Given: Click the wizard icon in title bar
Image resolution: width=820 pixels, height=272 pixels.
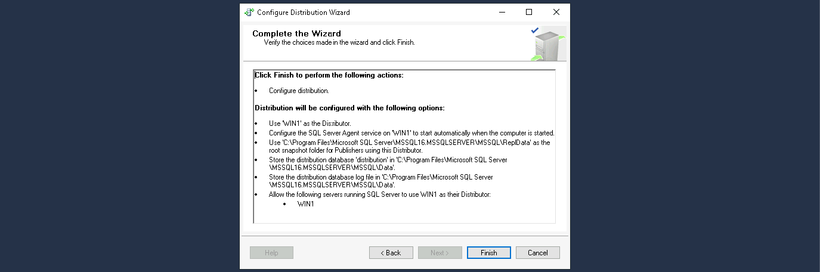Looking at the screenshot, I should tap(249, 13).
